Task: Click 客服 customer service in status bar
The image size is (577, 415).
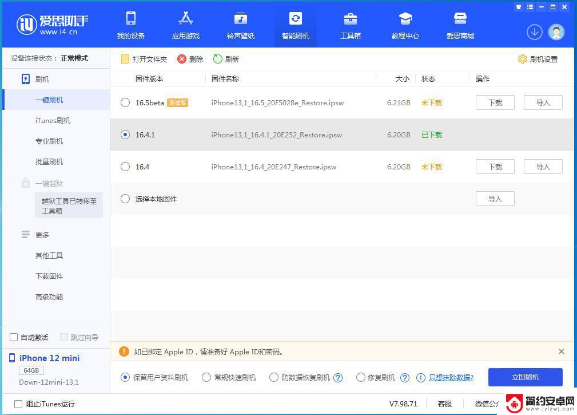Action: coord(444,404)
